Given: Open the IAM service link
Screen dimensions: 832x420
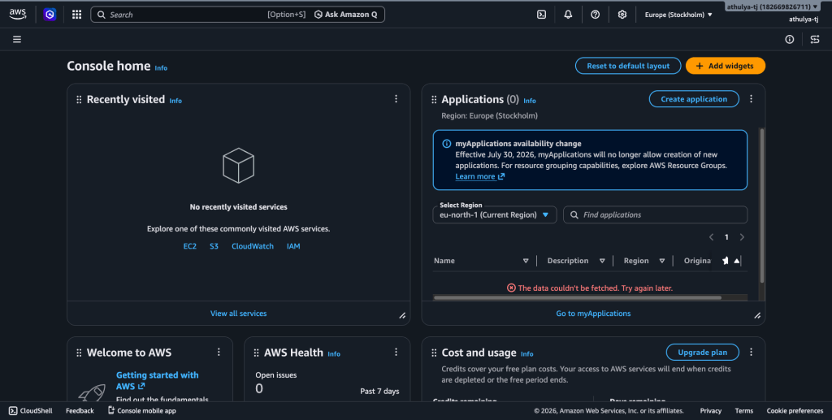Looking at the screenshot, I should [x=293, y=246].
